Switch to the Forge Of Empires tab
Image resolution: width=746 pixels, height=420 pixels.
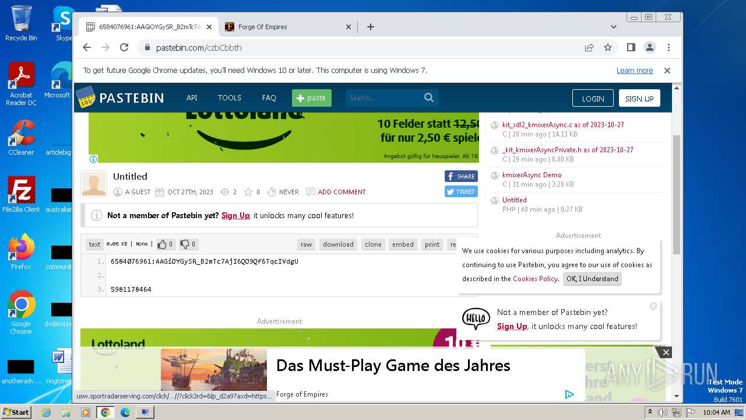(x=288, y=27)
